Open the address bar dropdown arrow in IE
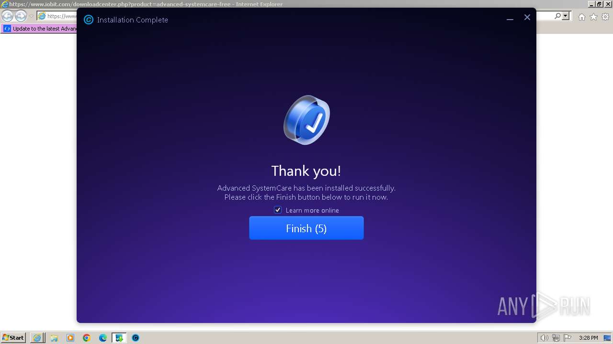The height and width of the screenshot is (344, 613). pos(566,16)
